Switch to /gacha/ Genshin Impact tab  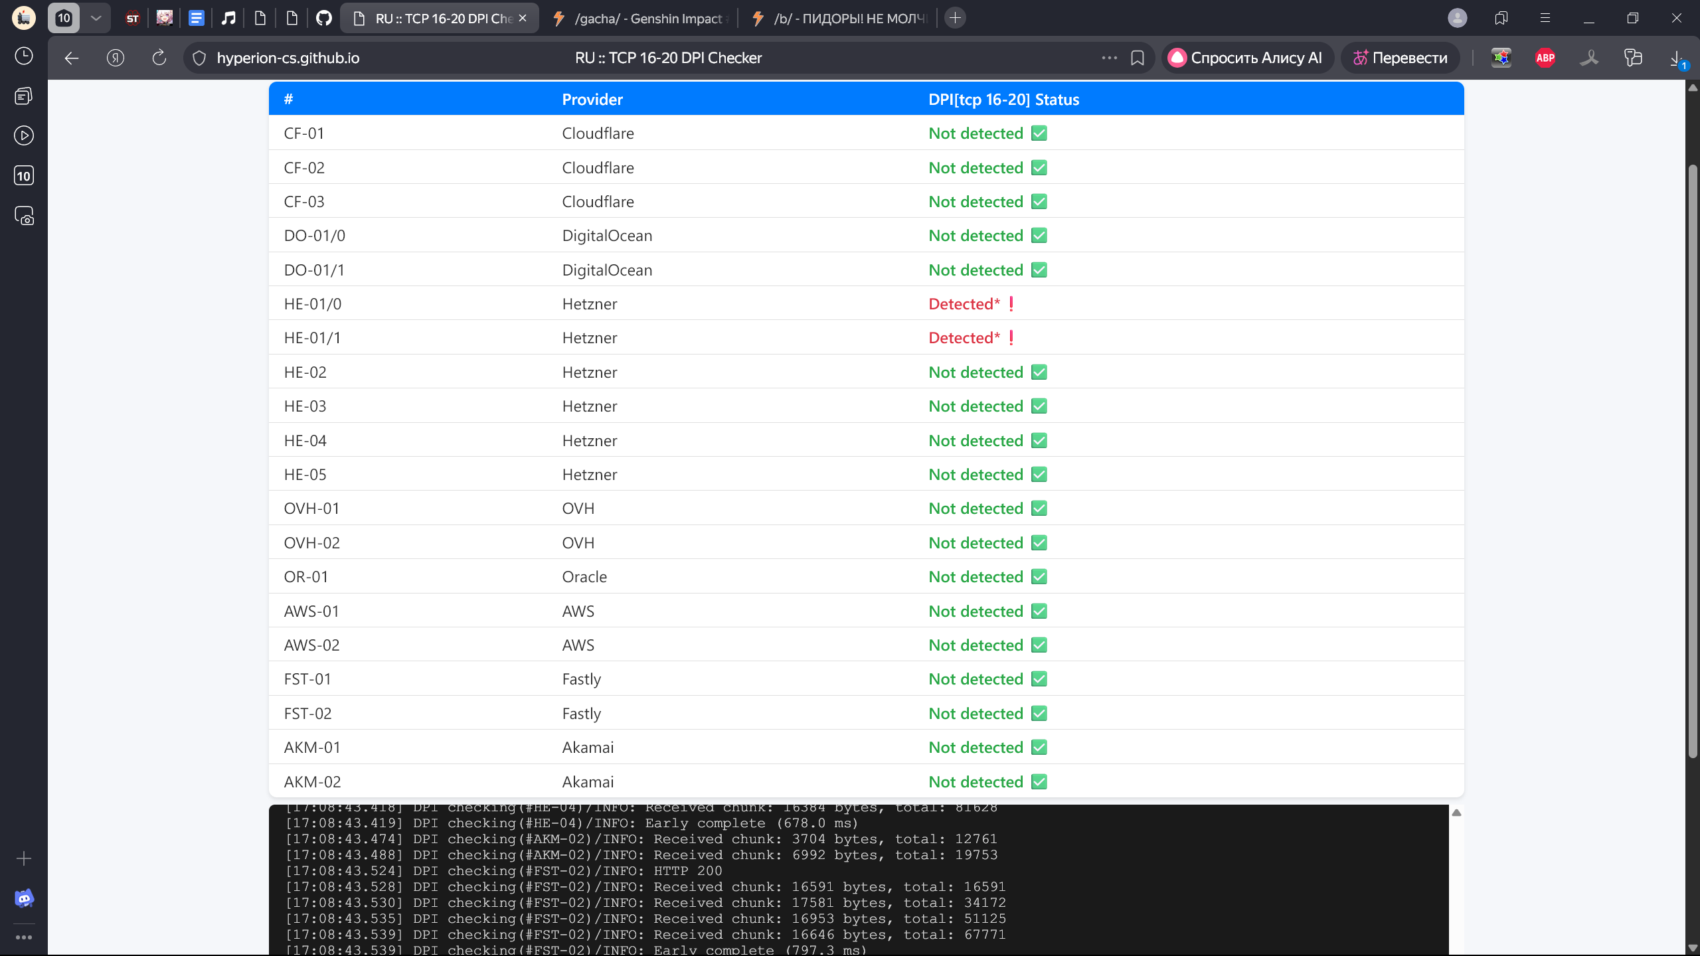click(641, 19)
